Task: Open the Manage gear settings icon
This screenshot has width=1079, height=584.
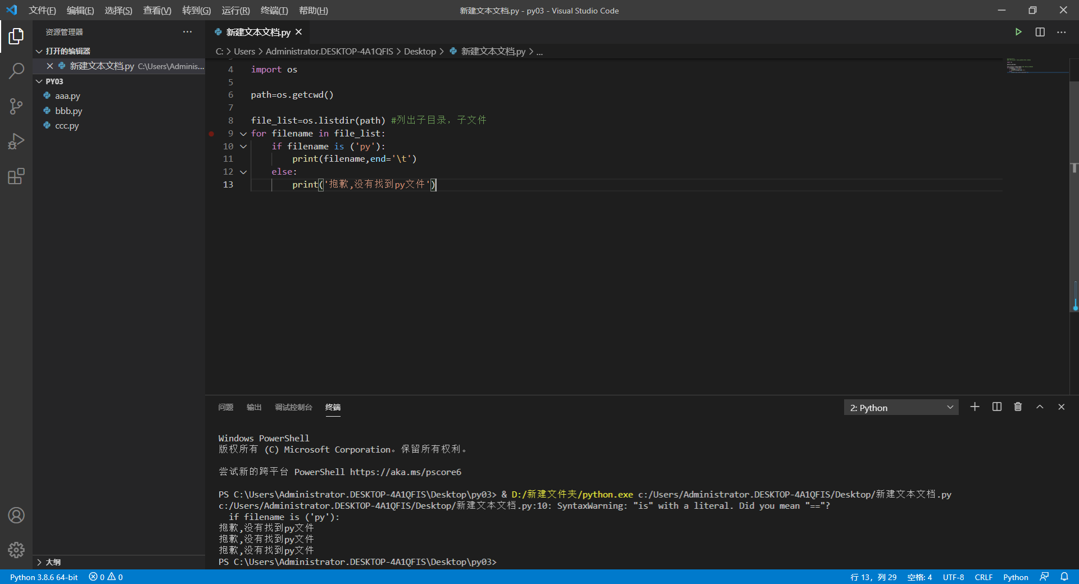Action: tap(16, 550)
